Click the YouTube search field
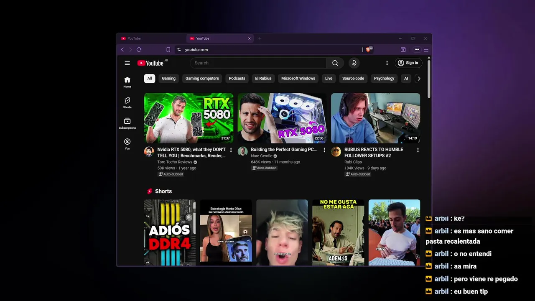The height and width of the screenshot is (301, 535). pos(258,63)
